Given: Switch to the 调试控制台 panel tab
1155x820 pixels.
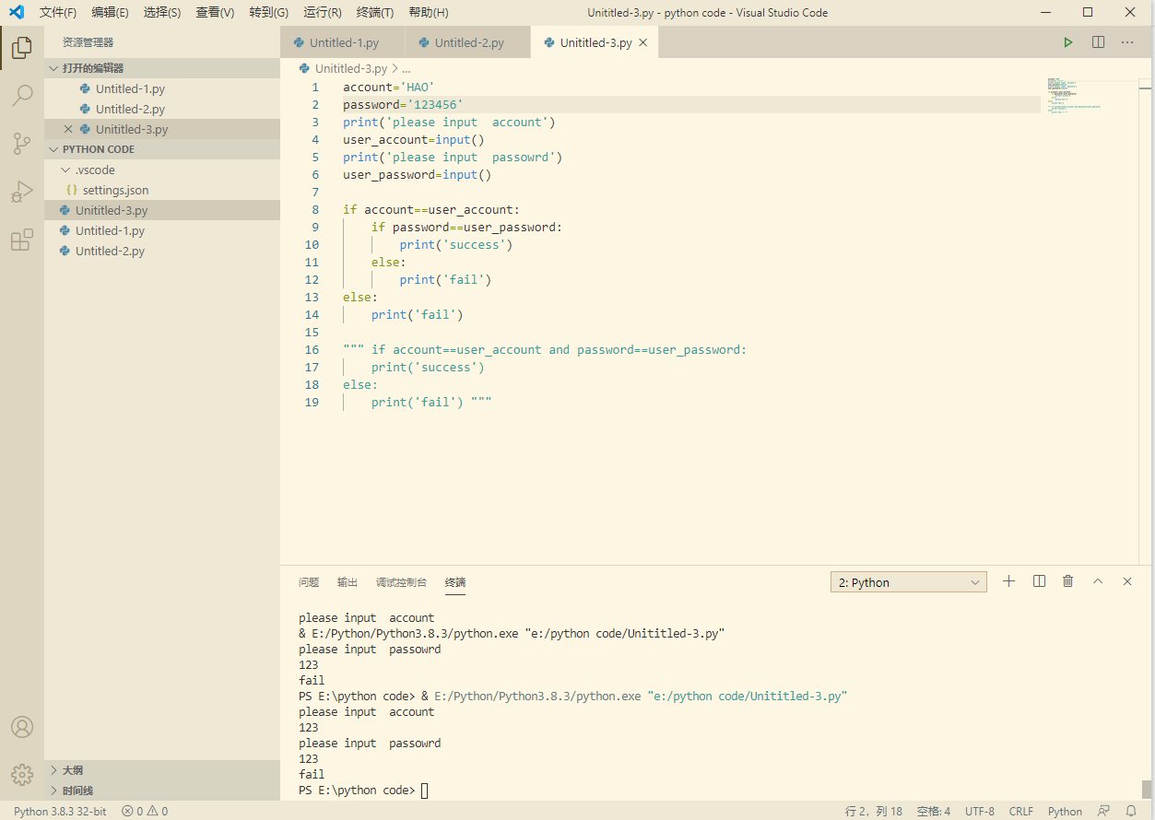Looking at the screenshot, I should click(401, 582).
